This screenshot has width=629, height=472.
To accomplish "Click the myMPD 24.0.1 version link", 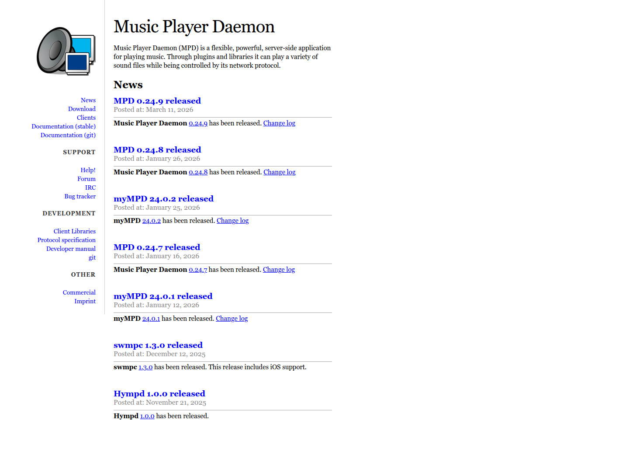I will click(x=151, y=319).
